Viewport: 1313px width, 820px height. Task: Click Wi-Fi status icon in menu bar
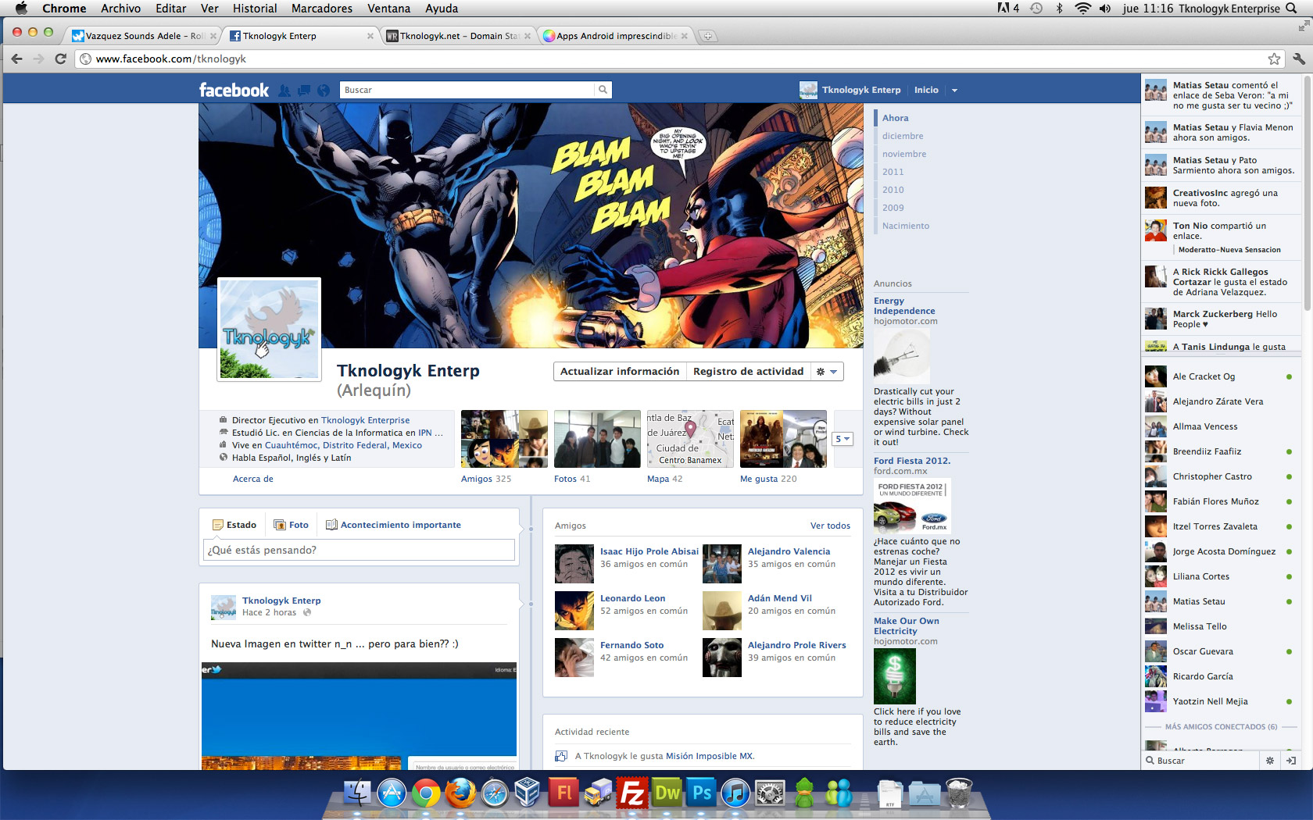(x=1082, y=9)
